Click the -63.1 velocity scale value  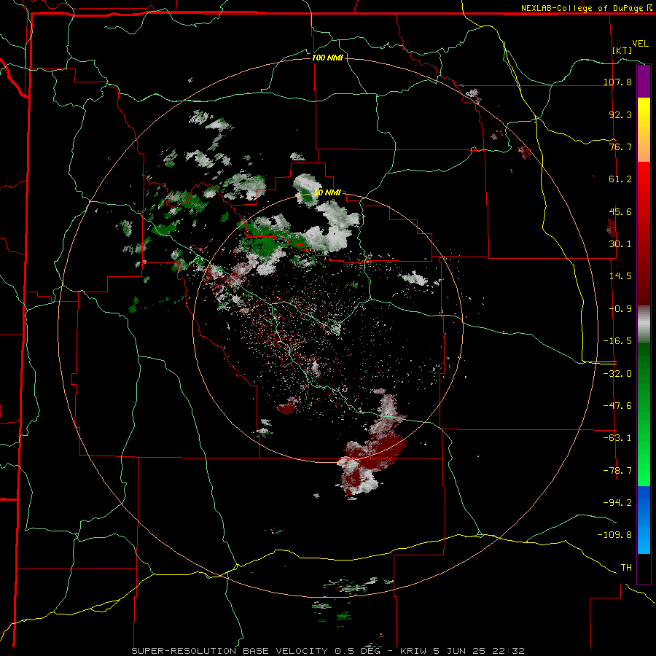tap(617, 438)
